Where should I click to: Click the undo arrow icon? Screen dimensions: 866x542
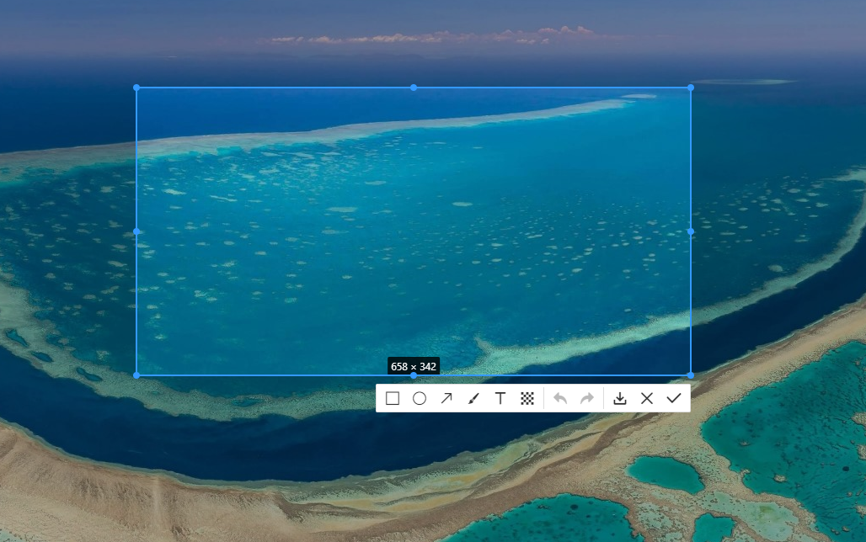[x=560, y=398]
